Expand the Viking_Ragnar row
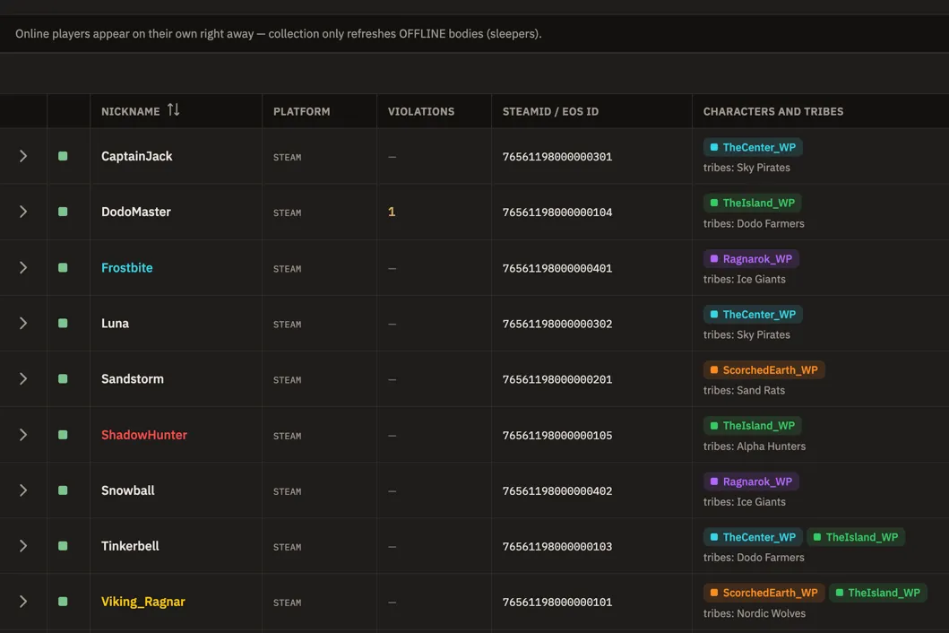The height and width of the screenshot is (633, 949). pos(23,603)
